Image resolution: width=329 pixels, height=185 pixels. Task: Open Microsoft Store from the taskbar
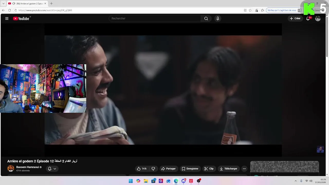pos(153,181)
